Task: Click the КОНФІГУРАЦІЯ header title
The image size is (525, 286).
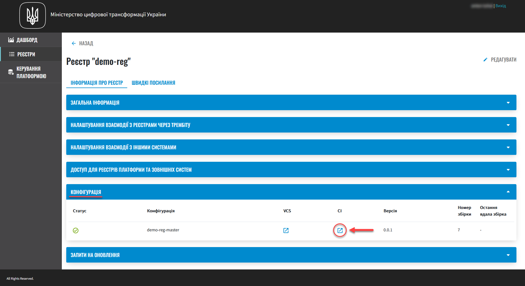Action: pyautogui.click(x=86, y=192)
